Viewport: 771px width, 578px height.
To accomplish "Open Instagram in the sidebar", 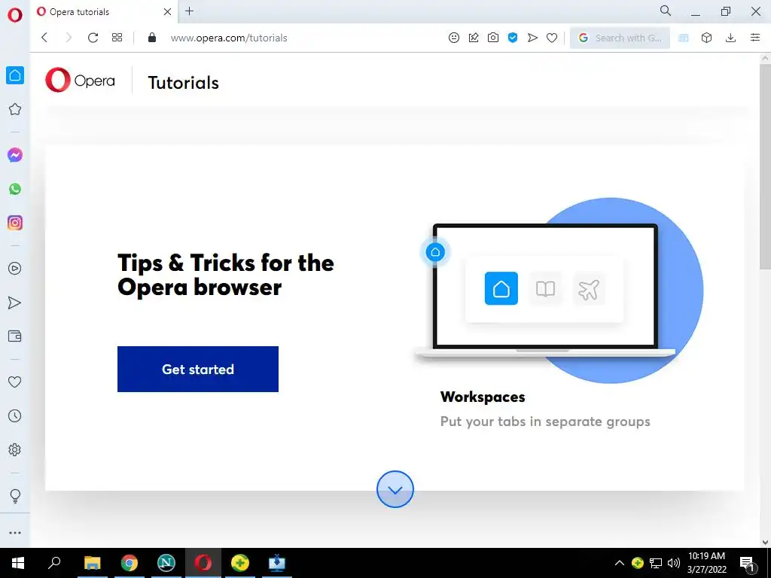I will tap(15, 223).
